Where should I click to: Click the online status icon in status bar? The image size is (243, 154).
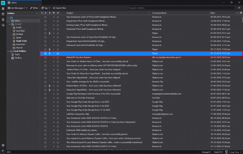tap(9, 152)
